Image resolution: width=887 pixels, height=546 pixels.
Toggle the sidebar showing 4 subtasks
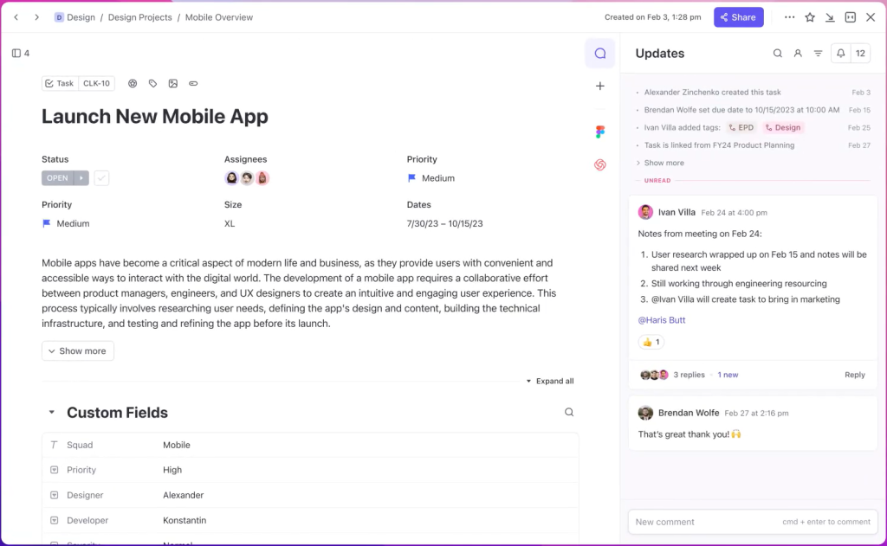click(21, 53)
